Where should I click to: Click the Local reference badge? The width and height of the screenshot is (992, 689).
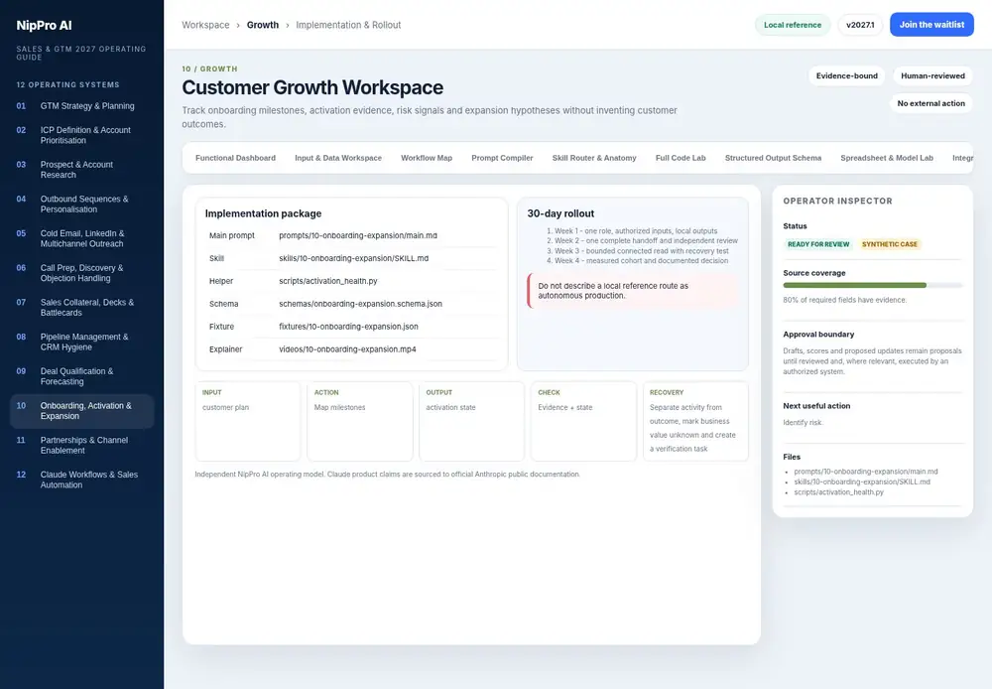pos(792,25)
